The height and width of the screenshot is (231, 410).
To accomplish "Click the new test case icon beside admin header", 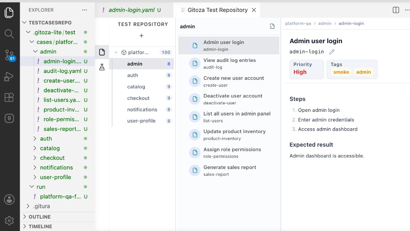I will (272, 26).
